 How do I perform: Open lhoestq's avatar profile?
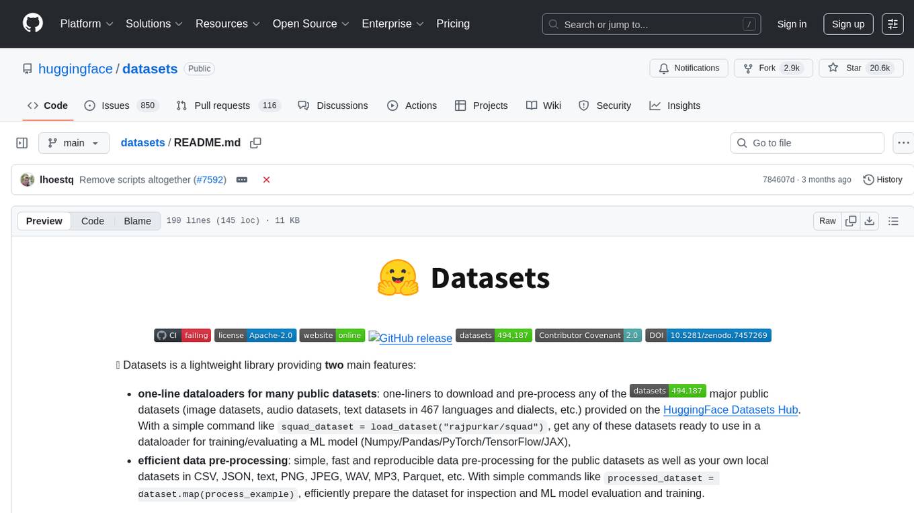click(28, 180)
